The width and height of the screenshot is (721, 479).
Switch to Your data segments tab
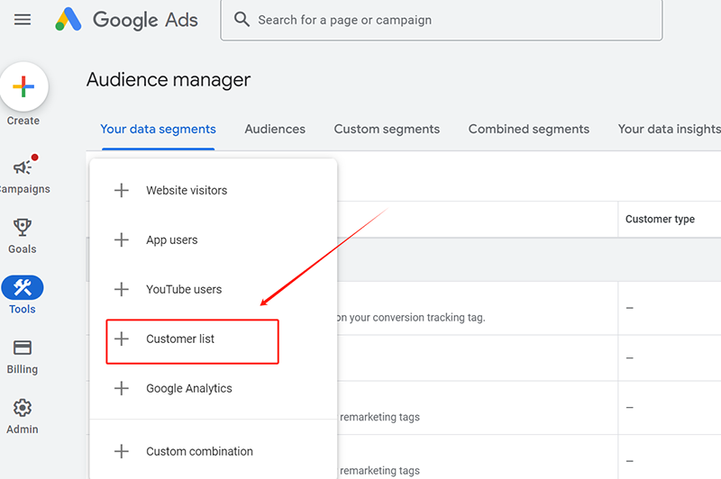(x=158, y=129)
